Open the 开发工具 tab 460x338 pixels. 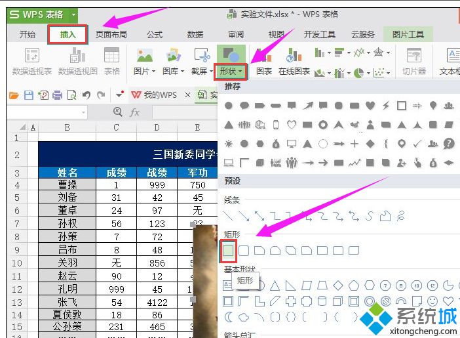[320, 34]
